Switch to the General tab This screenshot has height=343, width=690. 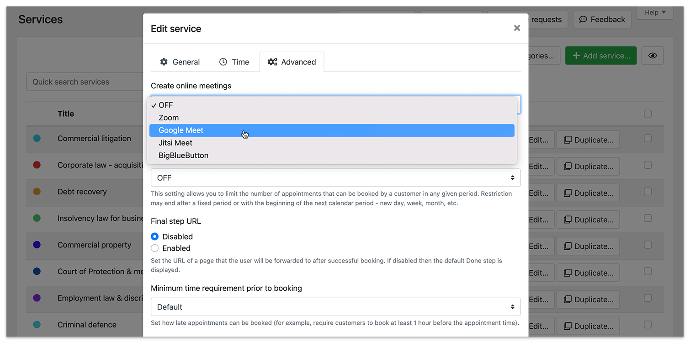click(x=180, y=62)
